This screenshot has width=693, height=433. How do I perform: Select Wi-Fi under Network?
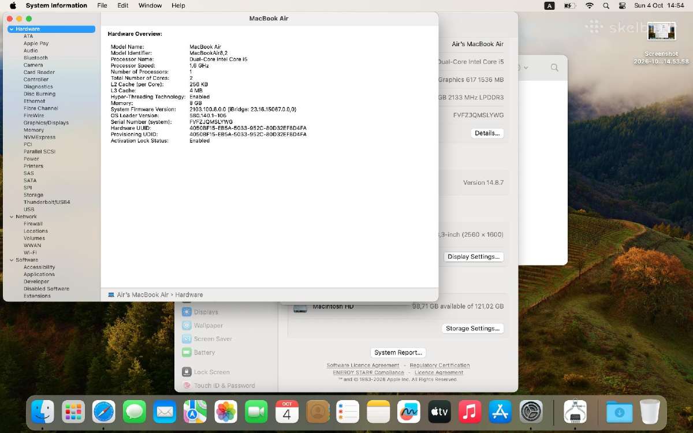(x=30, y=252)
